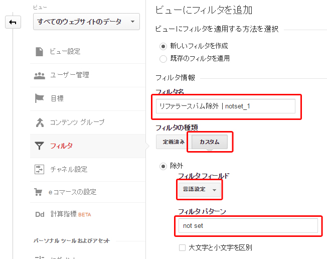Open the 計算指標 BETA menu link
Image resolution: width=327 pixels, height=259 pixels.
(71, 214)
